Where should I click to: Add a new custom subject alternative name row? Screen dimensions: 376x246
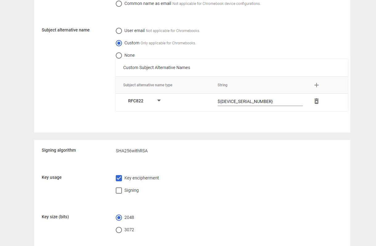pyautogui.click(x=316, y=85)
